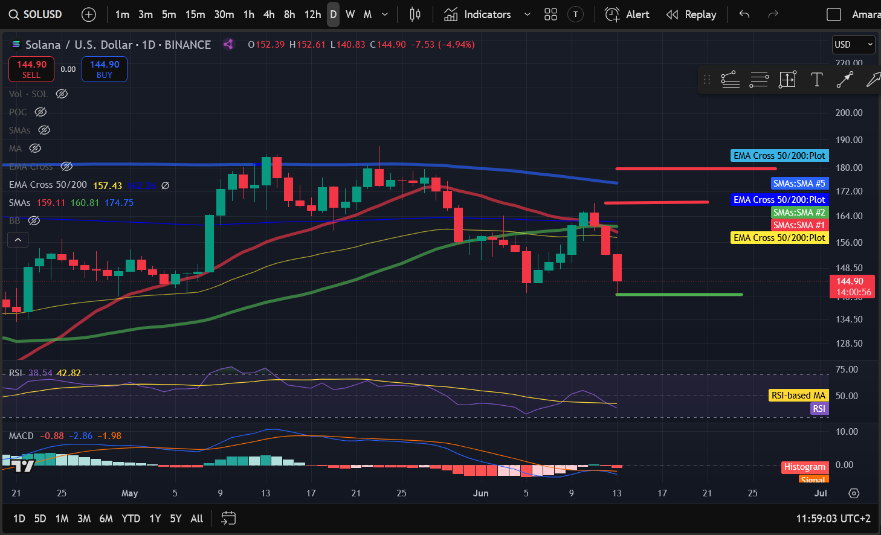
Task: Show the hidden EMA Cross indicator
Action: pyautogui.click(x=66, y=167)
